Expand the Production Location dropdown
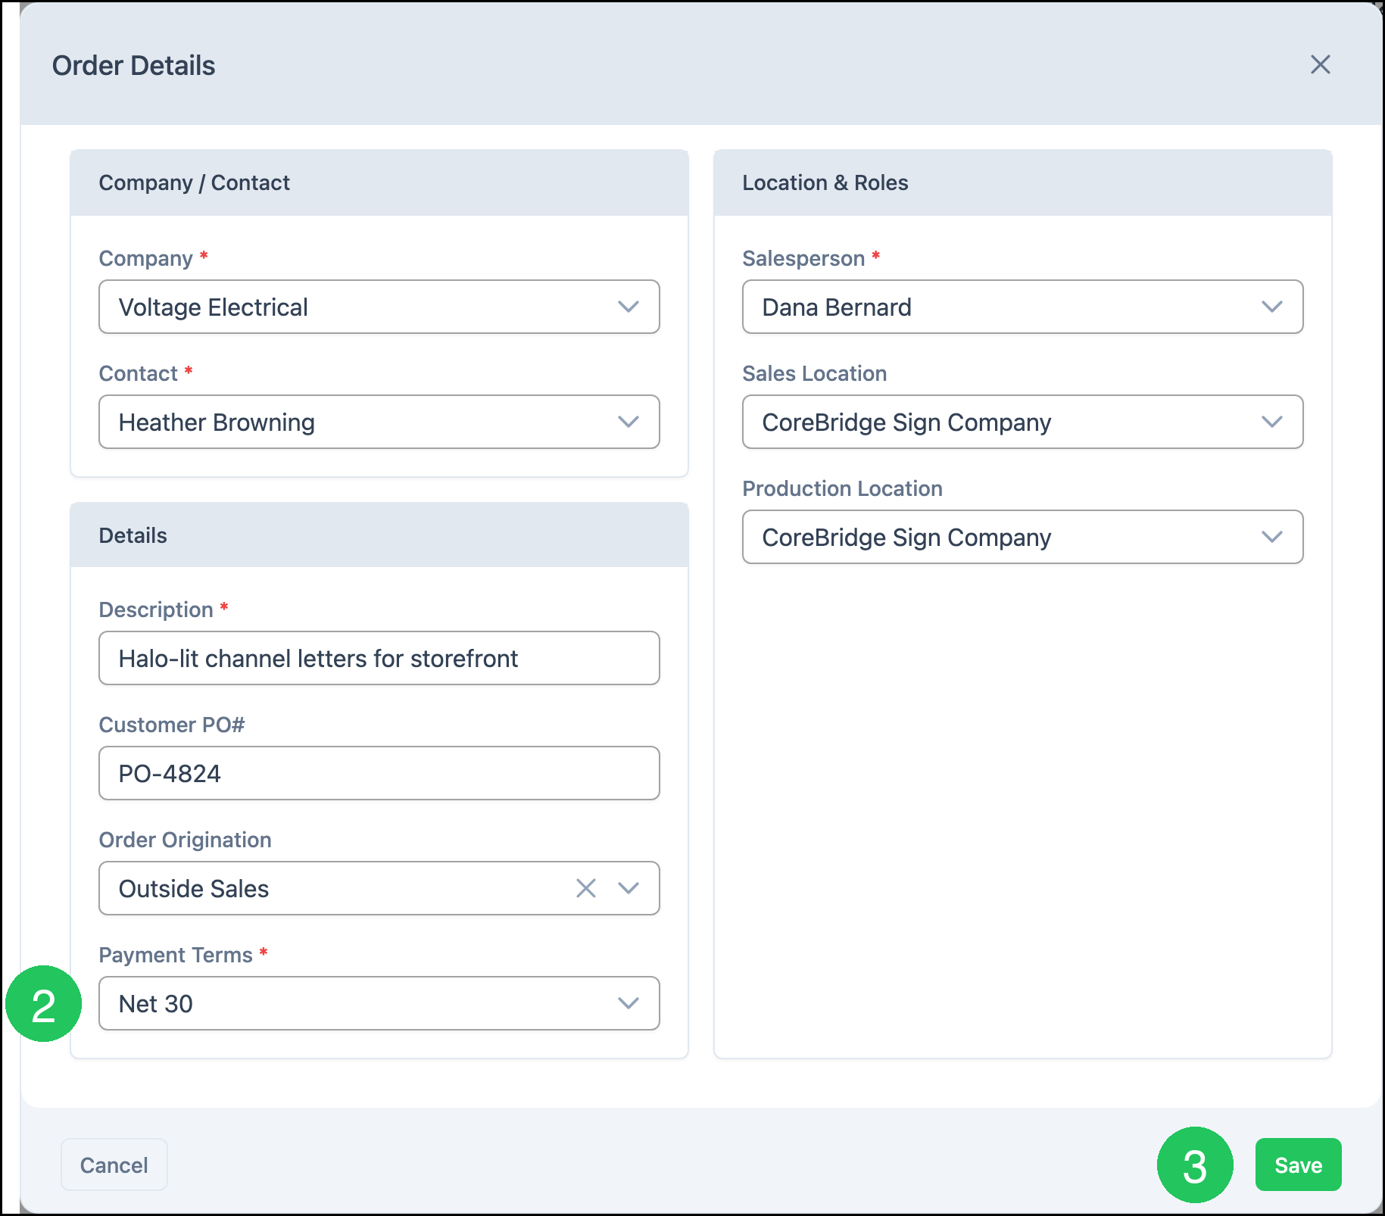 click(x=1022, y=537)
